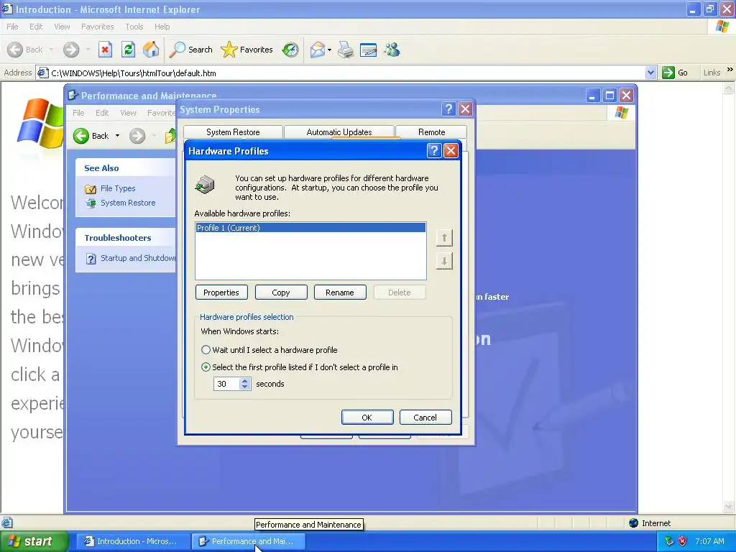Select Profile 1 (Current) in list
The image size is (736, 552).
[x=310, y=228]
